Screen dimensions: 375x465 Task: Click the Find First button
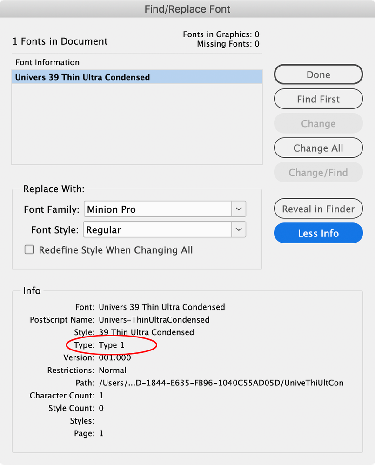tap(318, 99)
